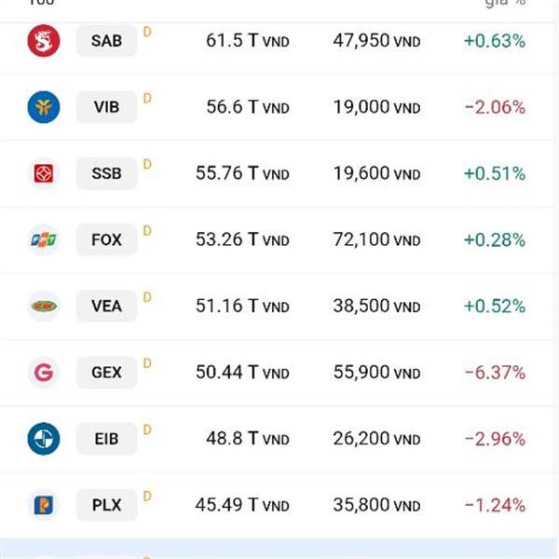The height and width of the screenshot is (559, 559).
Task: Click the PLX Petrolimex logo
Action: (x=44, y=505)
